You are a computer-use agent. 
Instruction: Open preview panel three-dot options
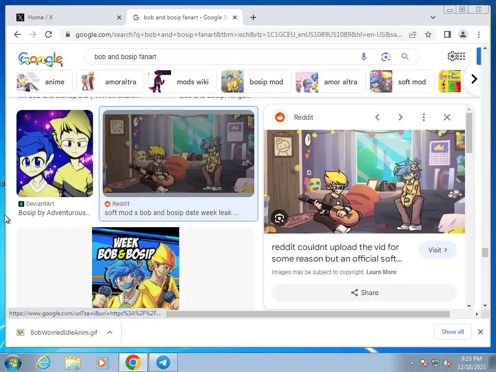[x=423, y=117]
